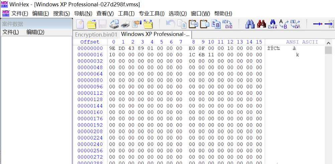
Task: Click the Copy Block pages icon
Action: coord(182,24)
